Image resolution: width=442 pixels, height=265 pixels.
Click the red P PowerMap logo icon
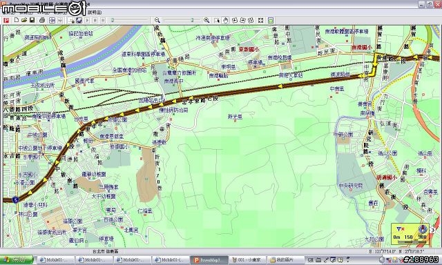click(x=6, y=20)
